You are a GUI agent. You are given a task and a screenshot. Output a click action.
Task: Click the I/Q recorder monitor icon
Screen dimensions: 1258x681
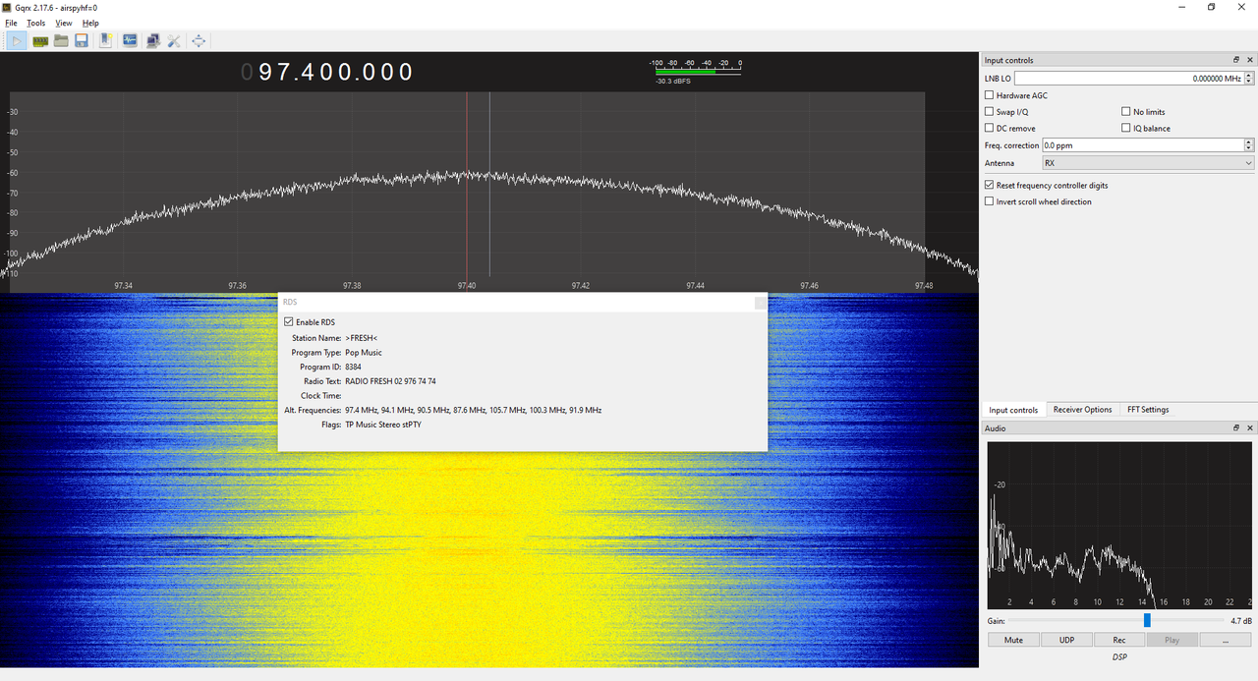(x=130, y=40)
